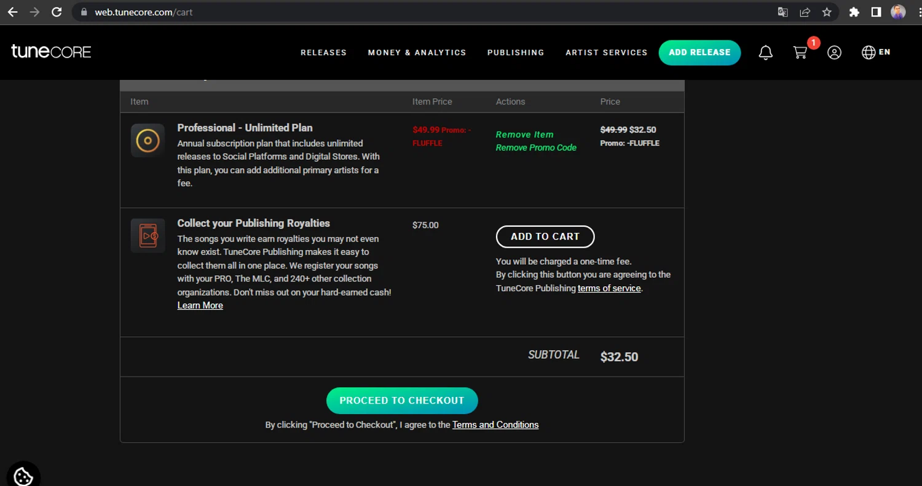
Task: Click the struck-through $49.99 price
Action: (x=613, y=130)
